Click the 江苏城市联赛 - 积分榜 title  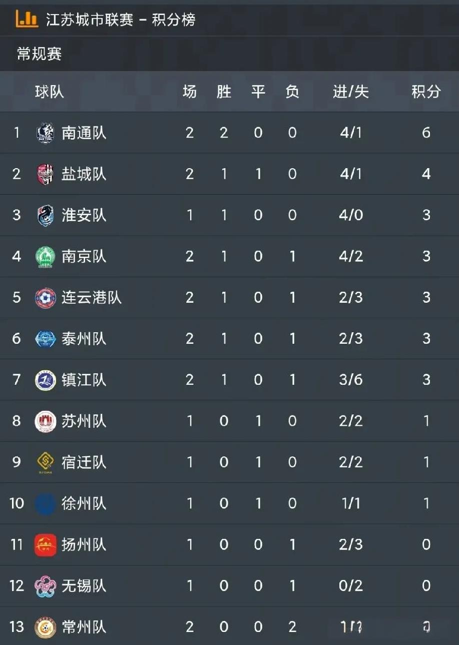click(x=121, y=20)
